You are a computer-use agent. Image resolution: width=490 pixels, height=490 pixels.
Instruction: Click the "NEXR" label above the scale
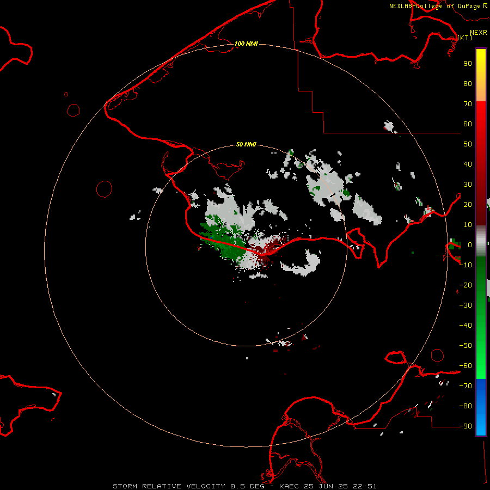479,33
